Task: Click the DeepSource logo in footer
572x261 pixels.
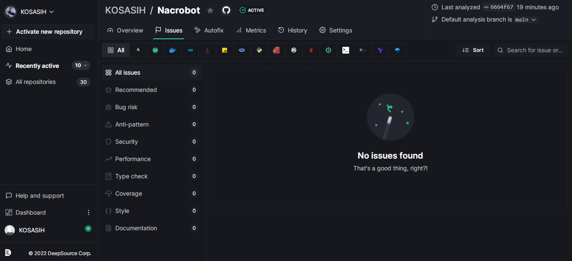Action: (x=8, y=253)
